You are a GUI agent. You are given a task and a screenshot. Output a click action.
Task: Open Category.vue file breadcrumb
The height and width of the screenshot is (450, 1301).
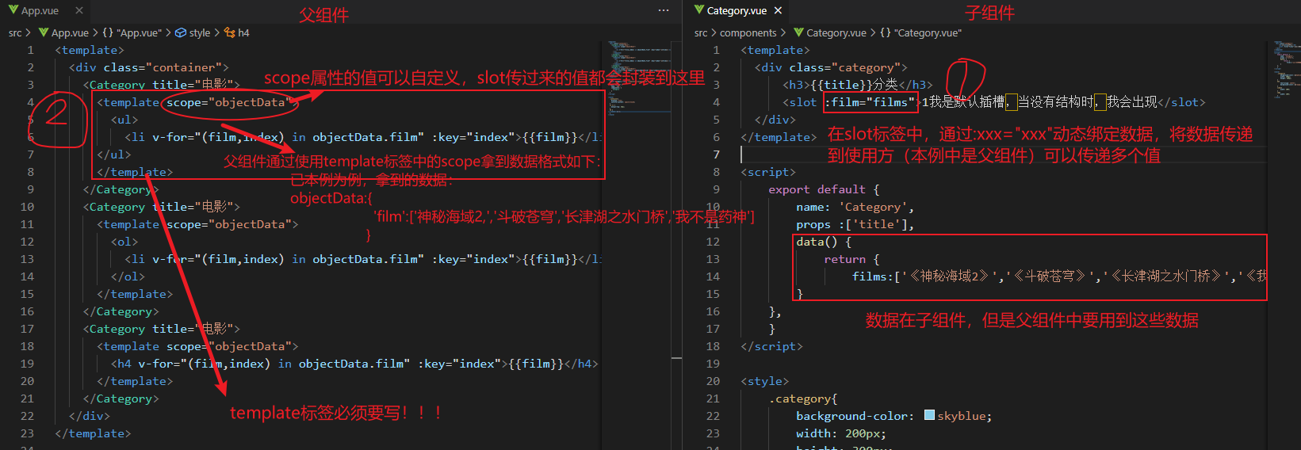point(830,32)
